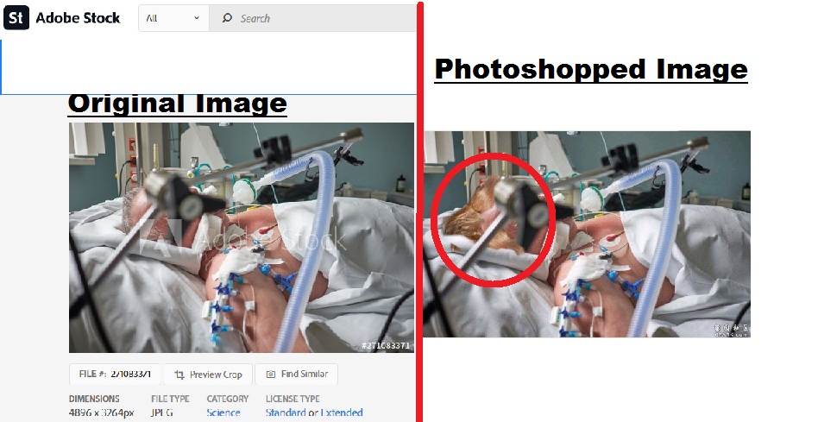This screenshot has height=422, width=818.
Task: Select the Standard license link
Action: (286, 413)
